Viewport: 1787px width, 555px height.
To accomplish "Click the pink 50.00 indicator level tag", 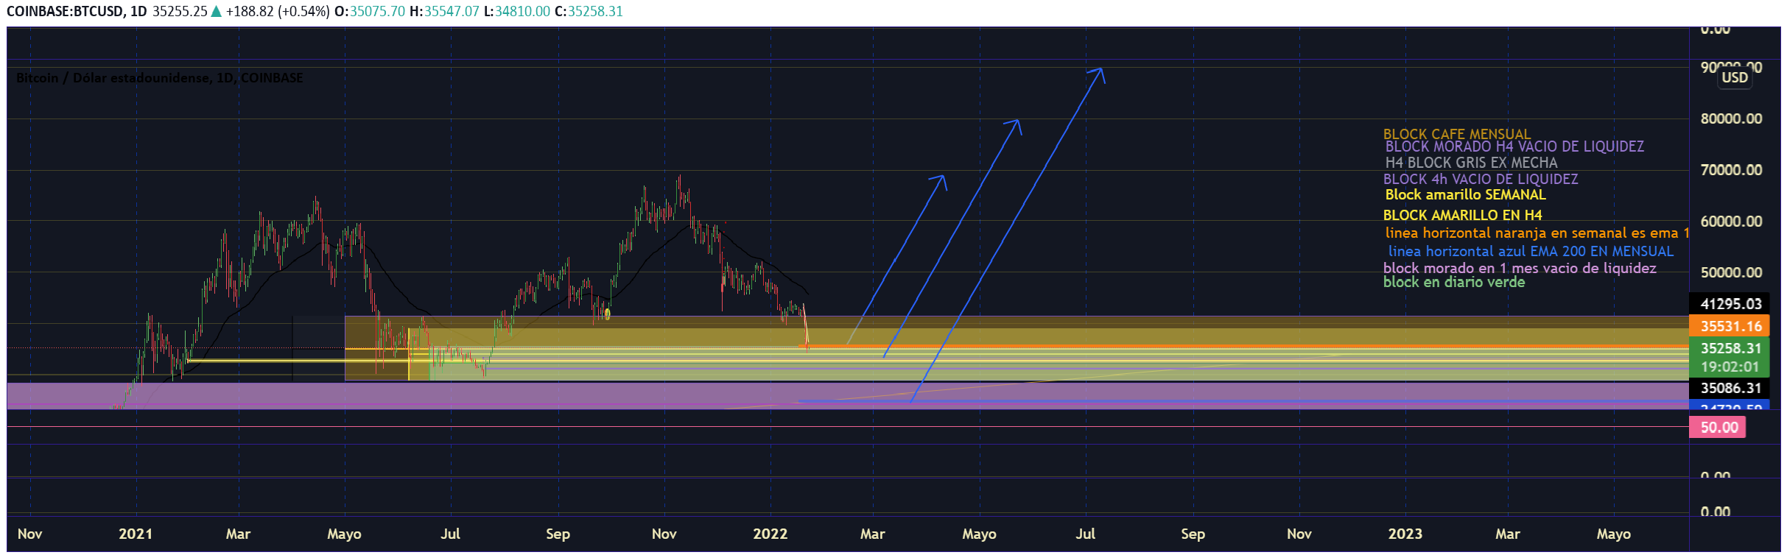I will click(1718, 427).
